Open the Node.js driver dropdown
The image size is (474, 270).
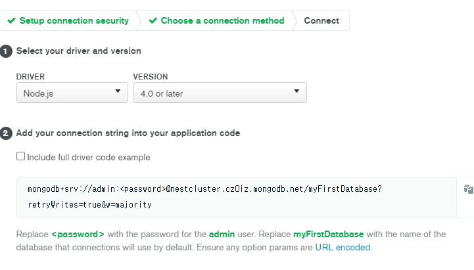[72, 93]
